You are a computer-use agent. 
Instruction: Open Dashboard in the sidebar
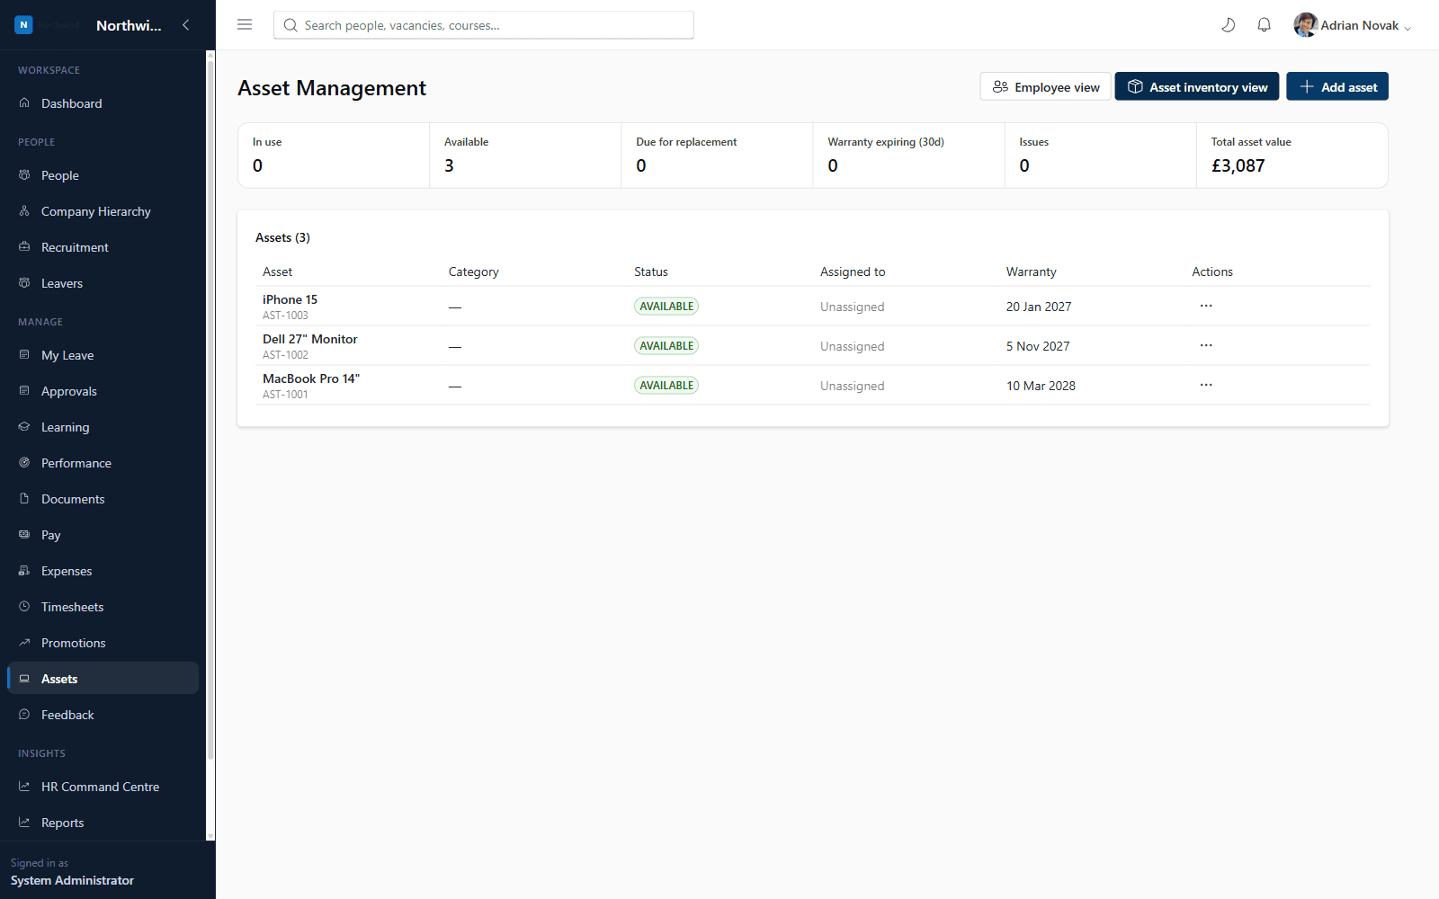tap(103, 103)
